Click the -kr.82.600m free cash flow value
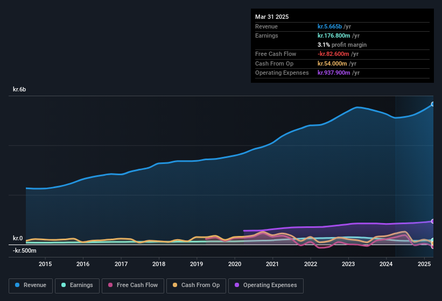Screen dimensions: 442x301 click(333, 54)
